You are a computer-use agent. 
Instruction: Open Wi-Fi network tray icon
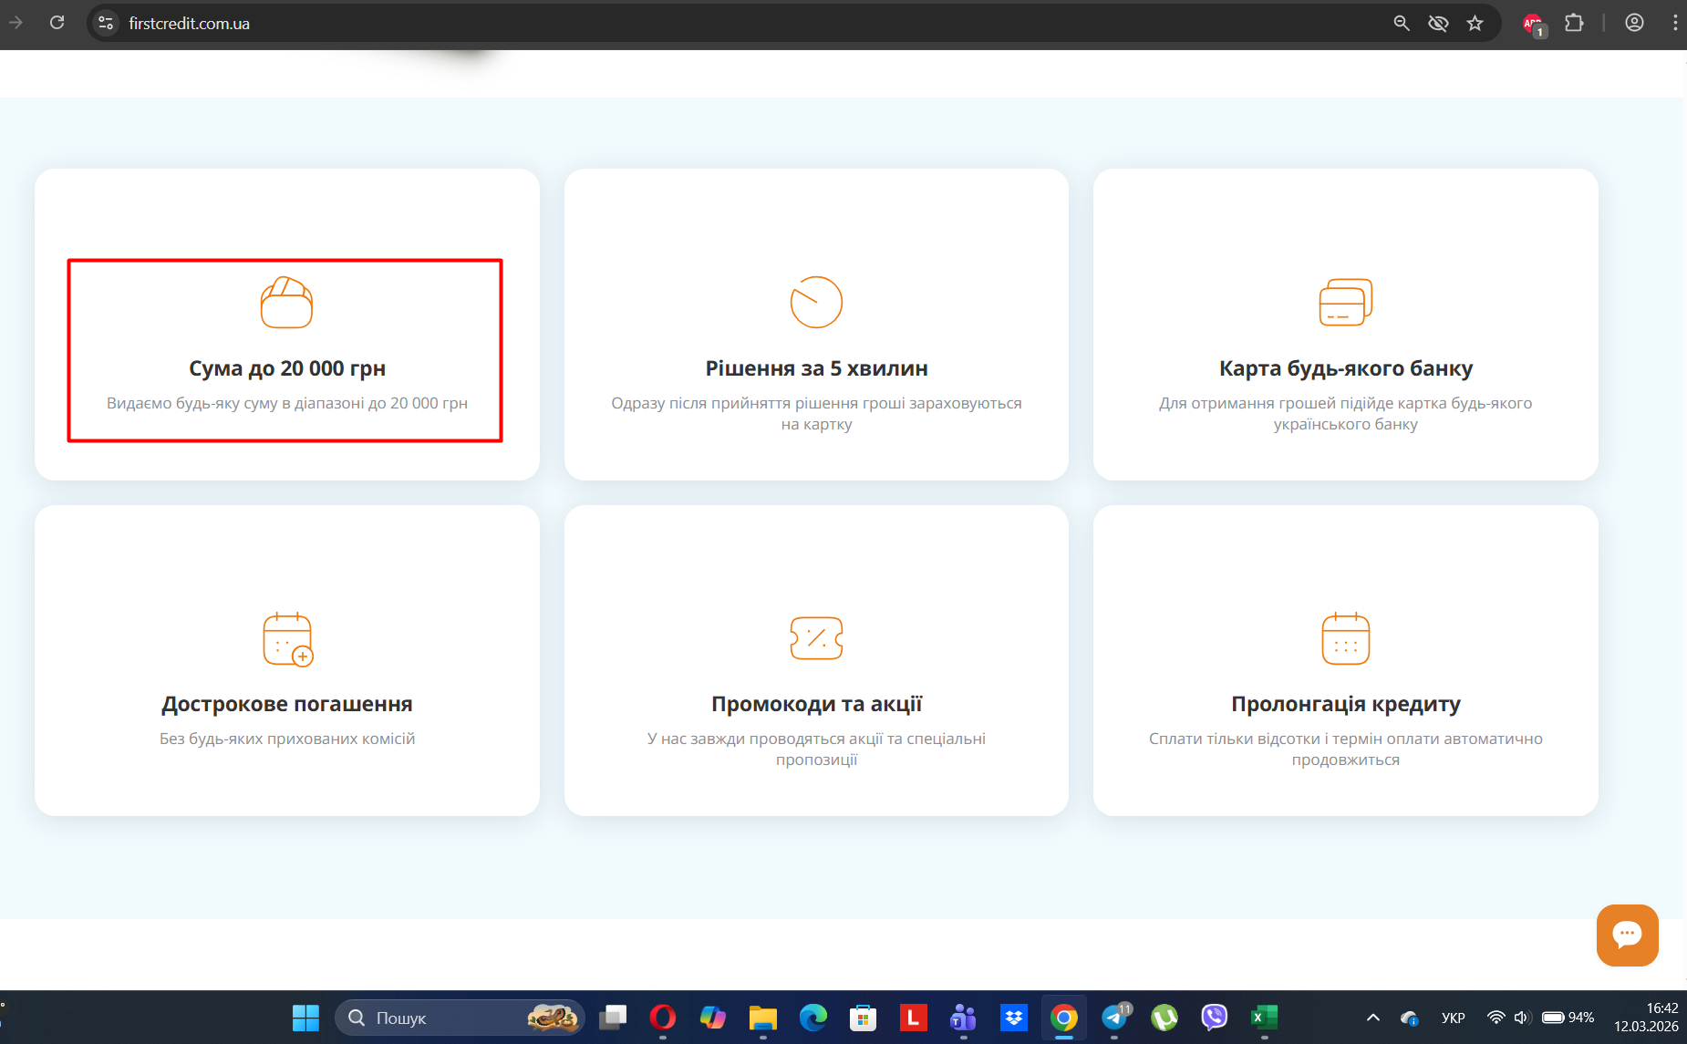click(1496, 1018)
